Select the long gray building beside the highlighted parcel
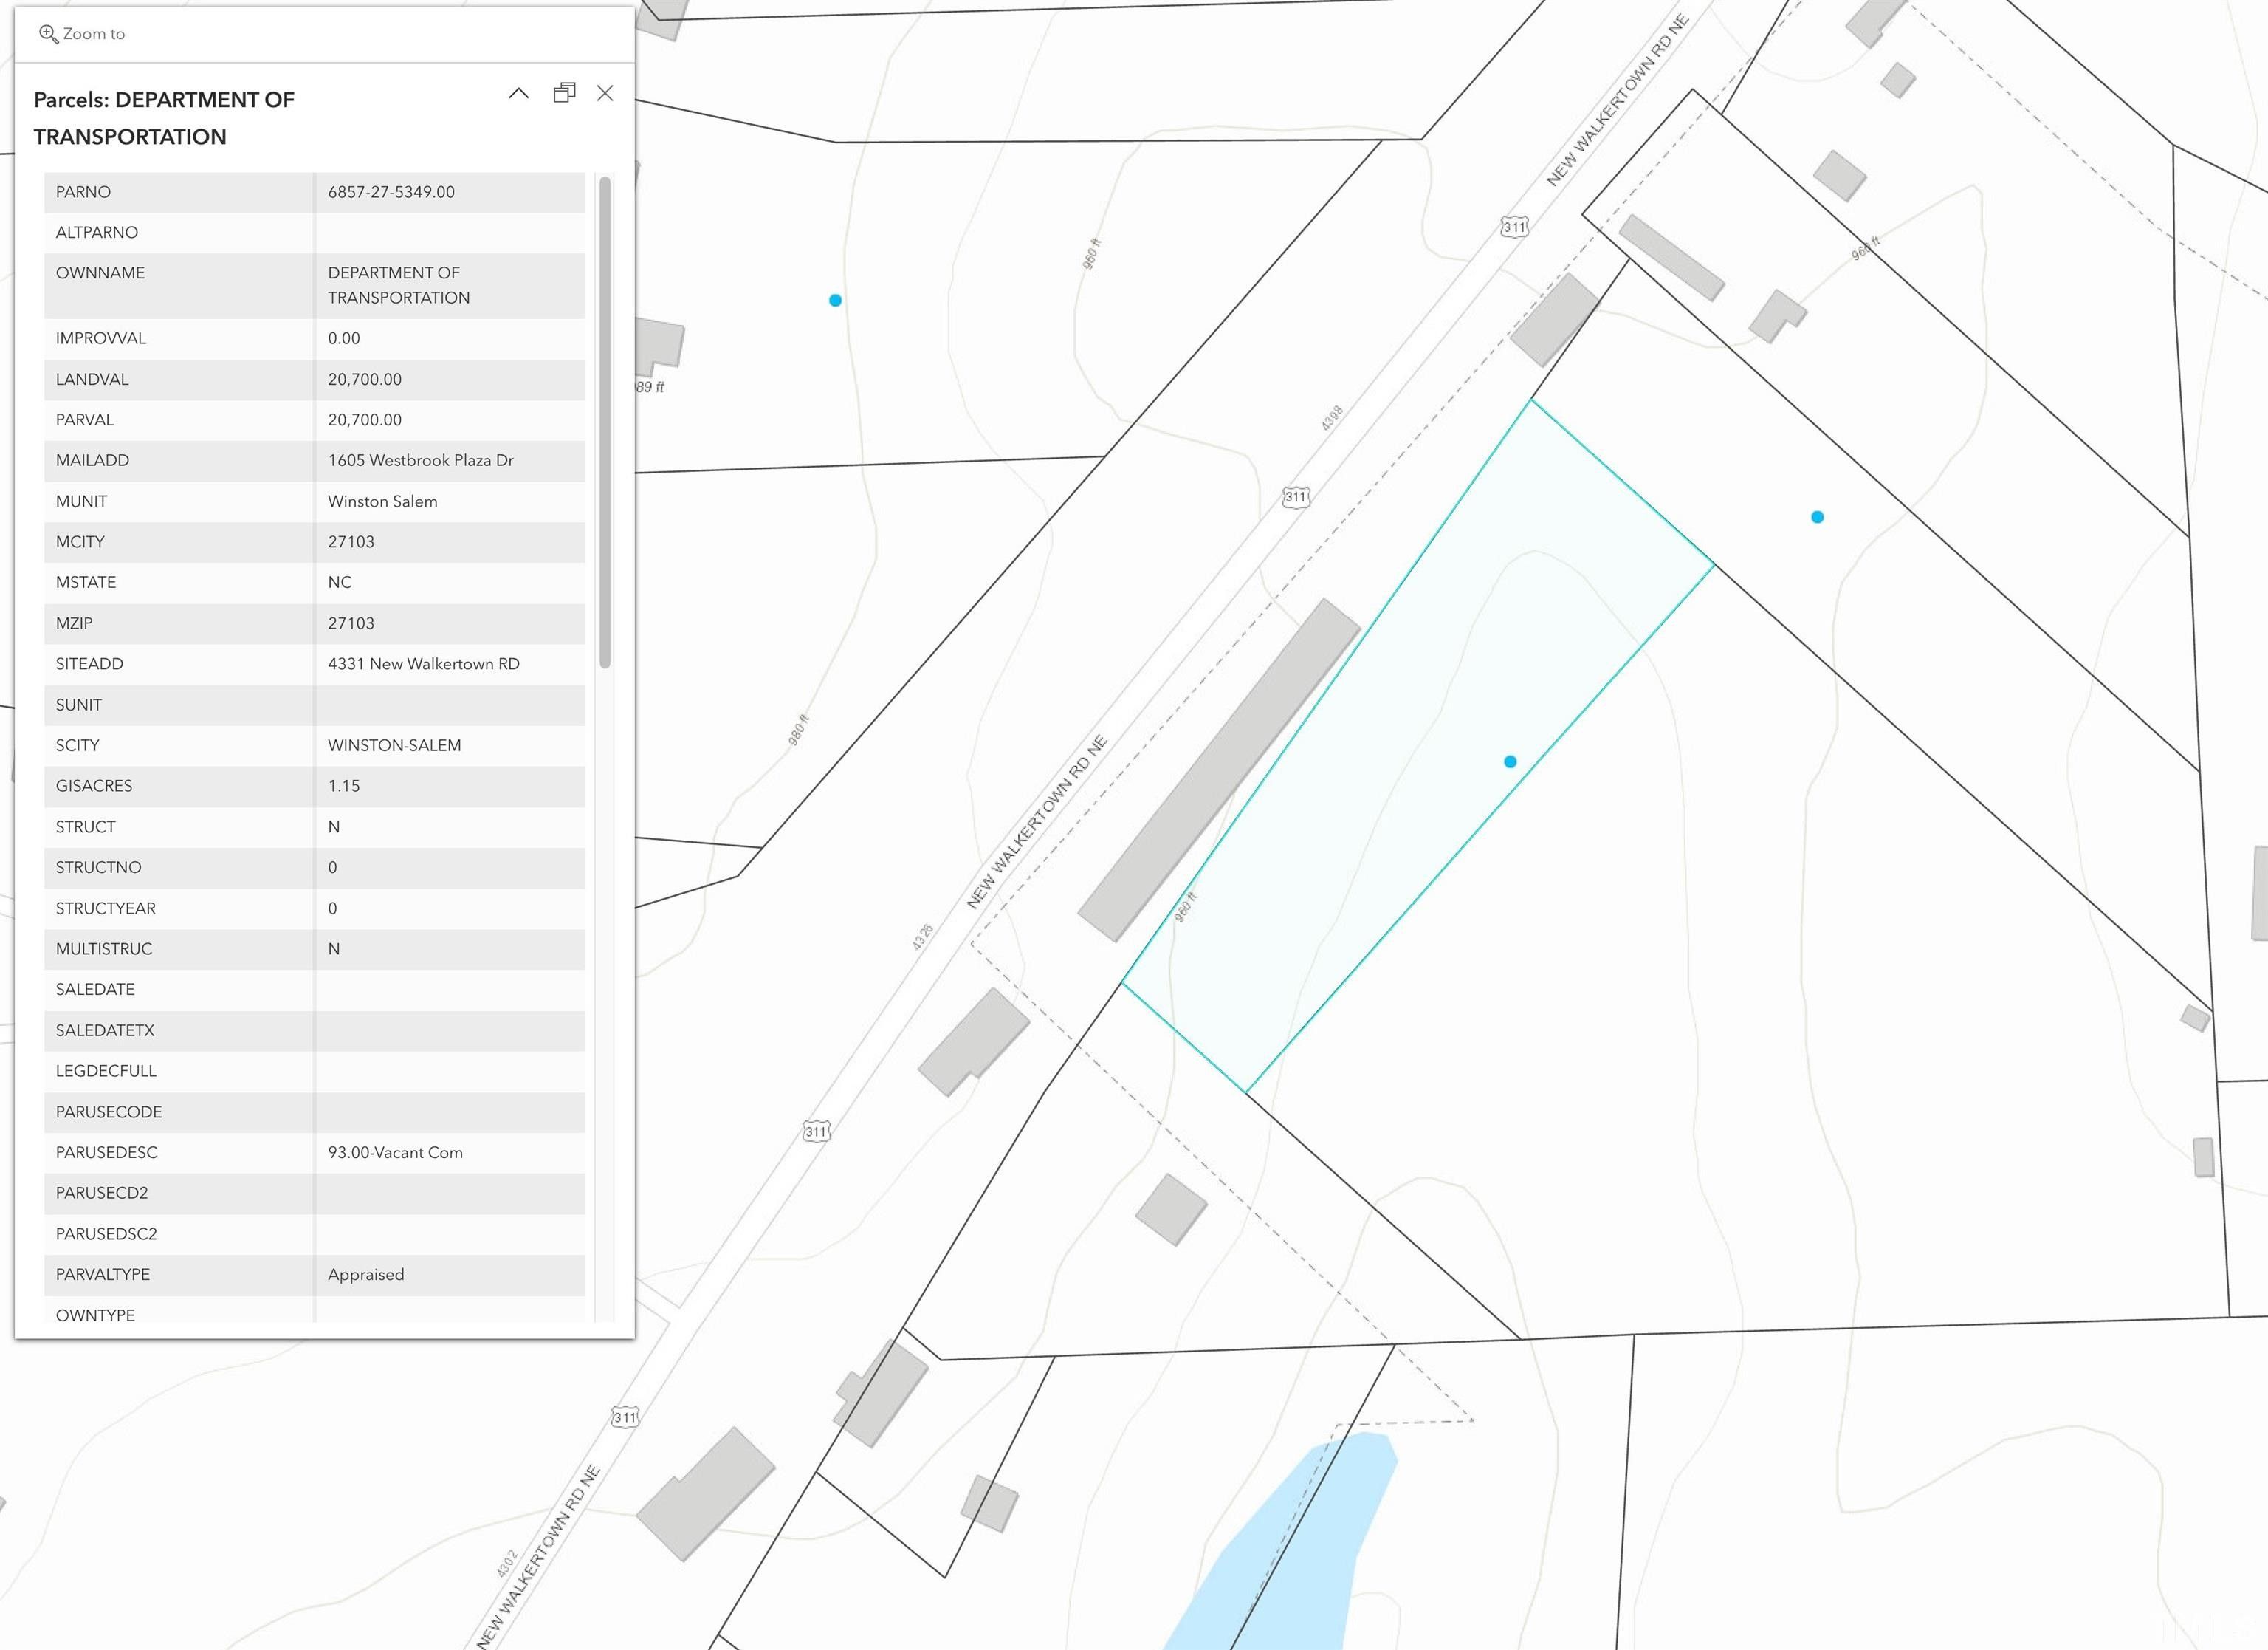Screen dimensions: 2268x1650 (1218, 770)
